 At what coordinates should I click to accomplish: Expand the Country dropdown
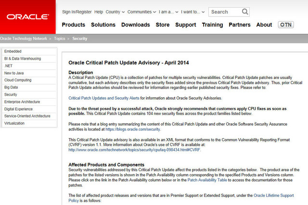point(115,12)
